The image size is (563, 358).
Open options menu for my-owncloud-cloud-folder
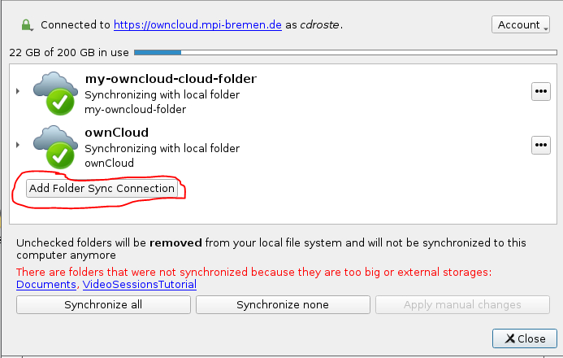[541, 91]
